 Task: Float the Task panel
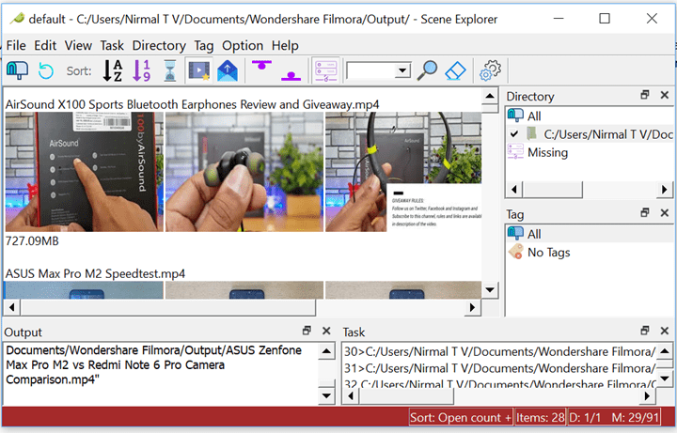pos(645,331)
